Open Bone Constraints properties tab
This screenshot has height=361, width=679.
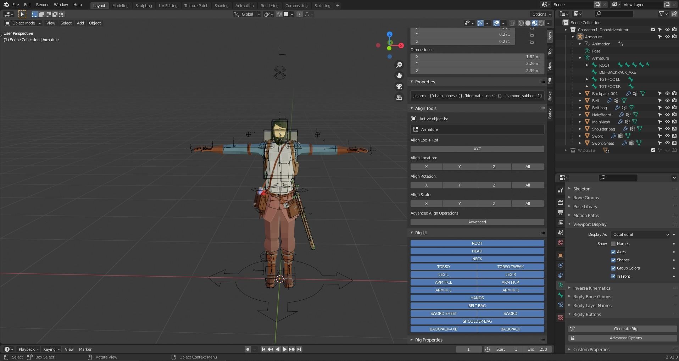[560, 305]
